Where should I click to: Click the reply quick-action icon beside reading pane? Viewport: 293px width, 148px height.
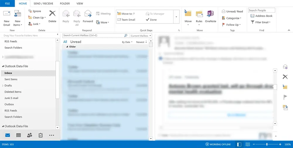click(x=285, y=67)
